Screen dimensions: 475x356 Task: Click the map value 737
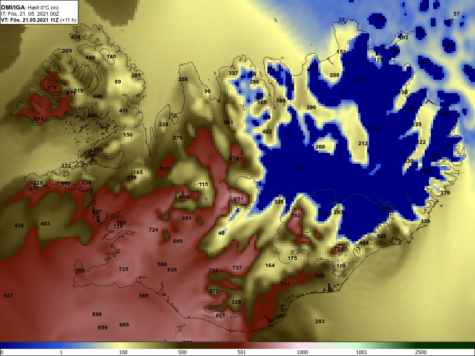[x=237, y=268]
